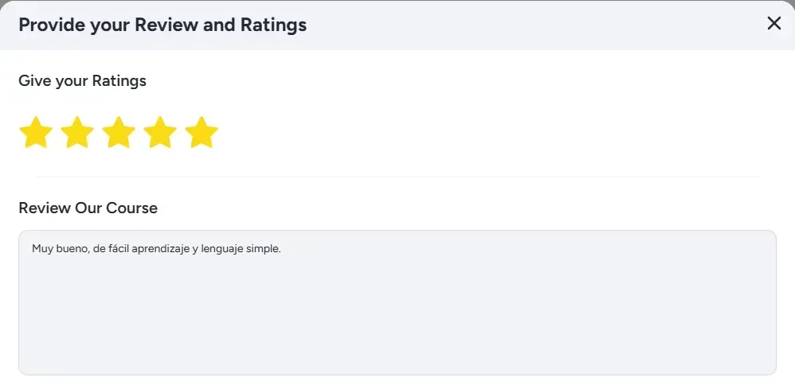Click the word "Muy" in review text
This screenshot has height=389, width=795.
click(41, 249)
